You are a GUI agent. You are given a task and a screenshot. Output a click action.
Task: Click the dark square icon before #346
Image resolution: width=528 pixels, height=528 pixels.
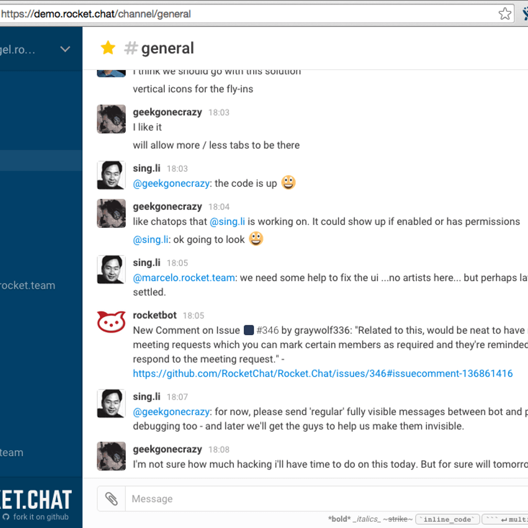tap(249, 330)
